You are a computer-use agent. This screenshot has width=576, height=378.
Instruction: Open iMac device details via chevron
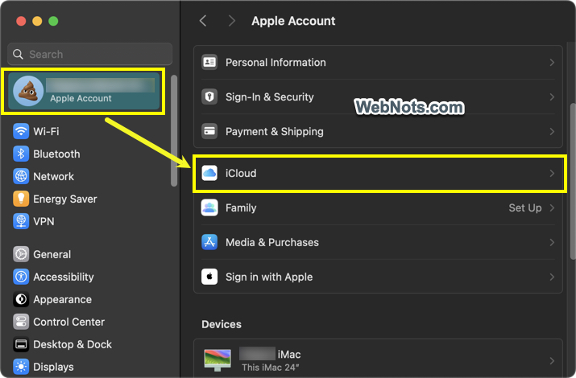click(552, 361)
